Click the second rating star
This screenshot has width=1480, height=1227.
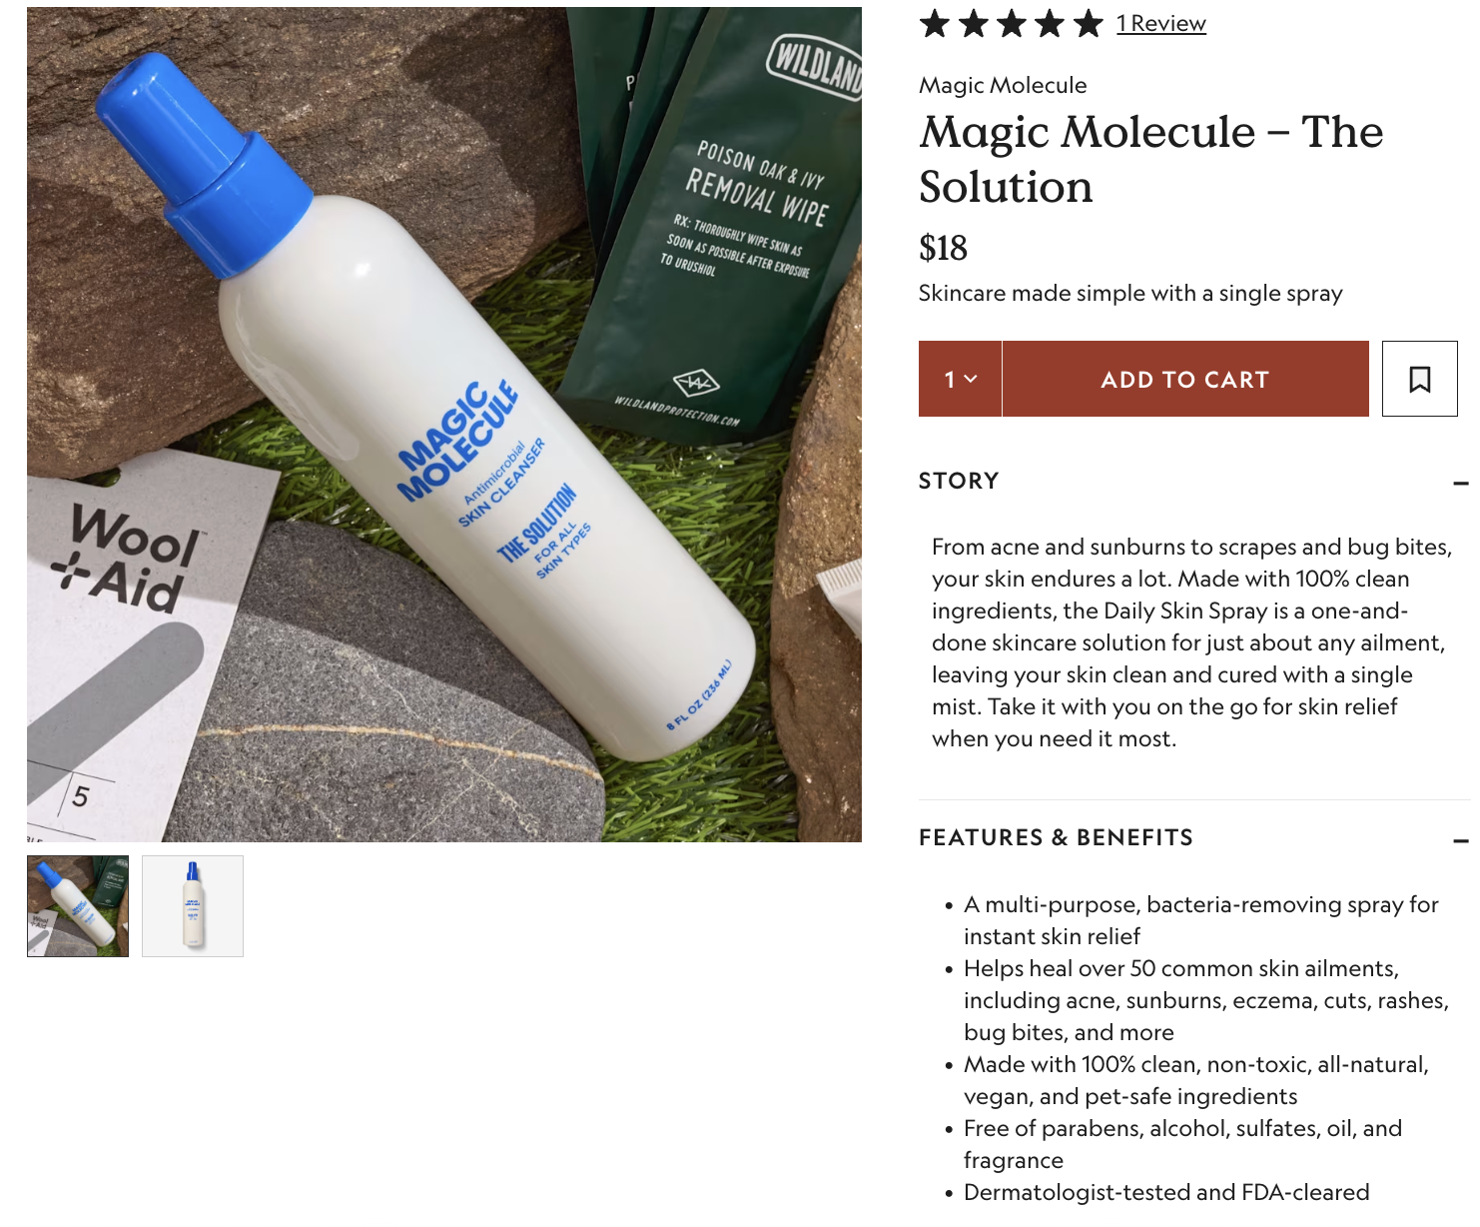[x=974, y=23]
